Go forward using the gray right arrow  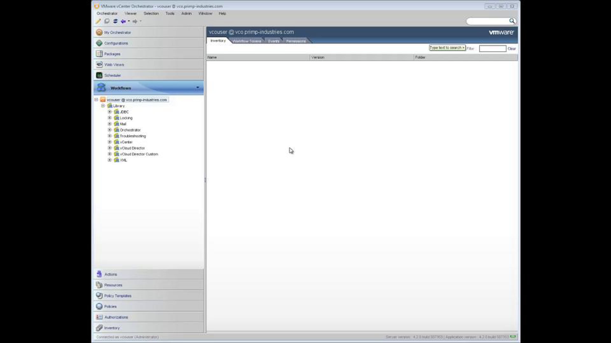[135, 21]
